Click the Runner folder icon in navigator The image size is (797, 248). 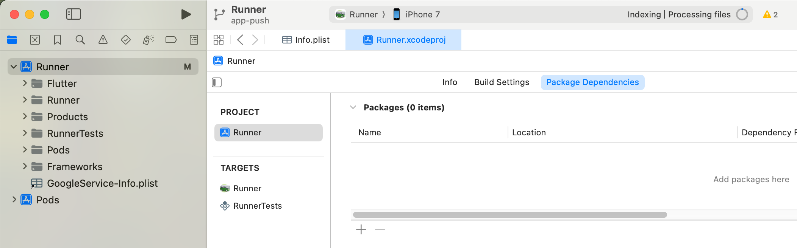(x=37, y=100)
